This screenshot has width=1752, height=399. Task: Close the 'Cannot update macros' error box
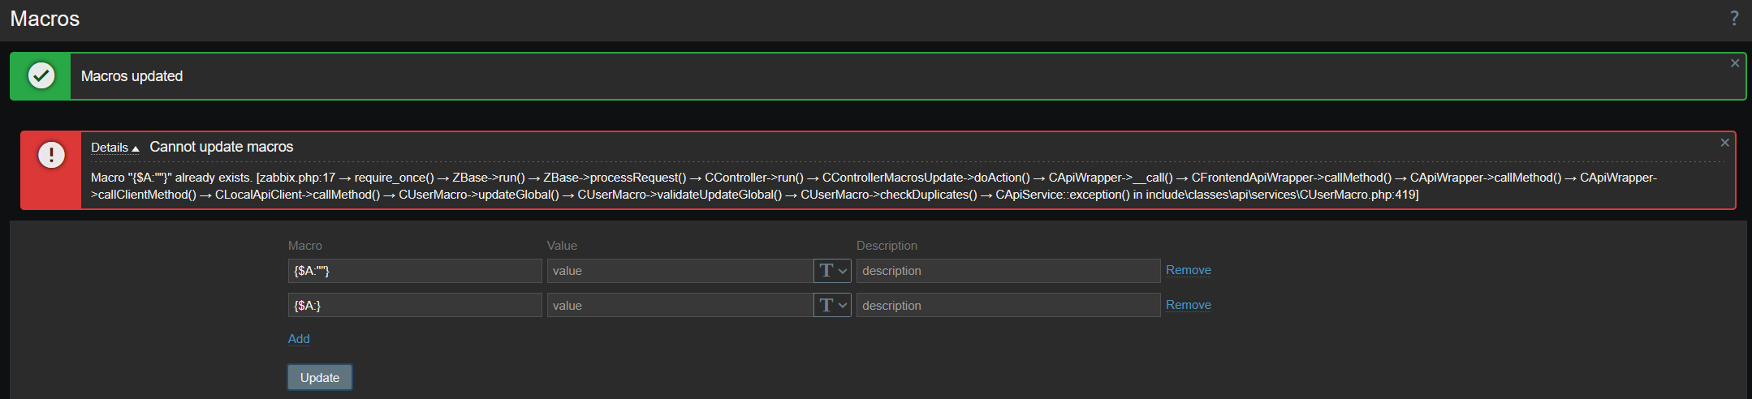click(1724, 143)
